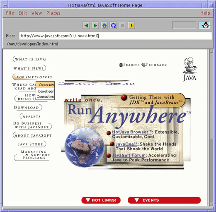
Task: Open the Applets navigation link
Action: 31,116
